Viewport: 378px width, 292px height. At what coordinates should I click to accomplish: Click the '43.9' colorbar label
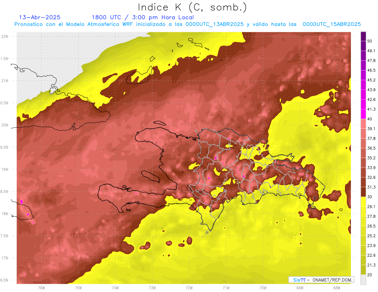(371, 90)
